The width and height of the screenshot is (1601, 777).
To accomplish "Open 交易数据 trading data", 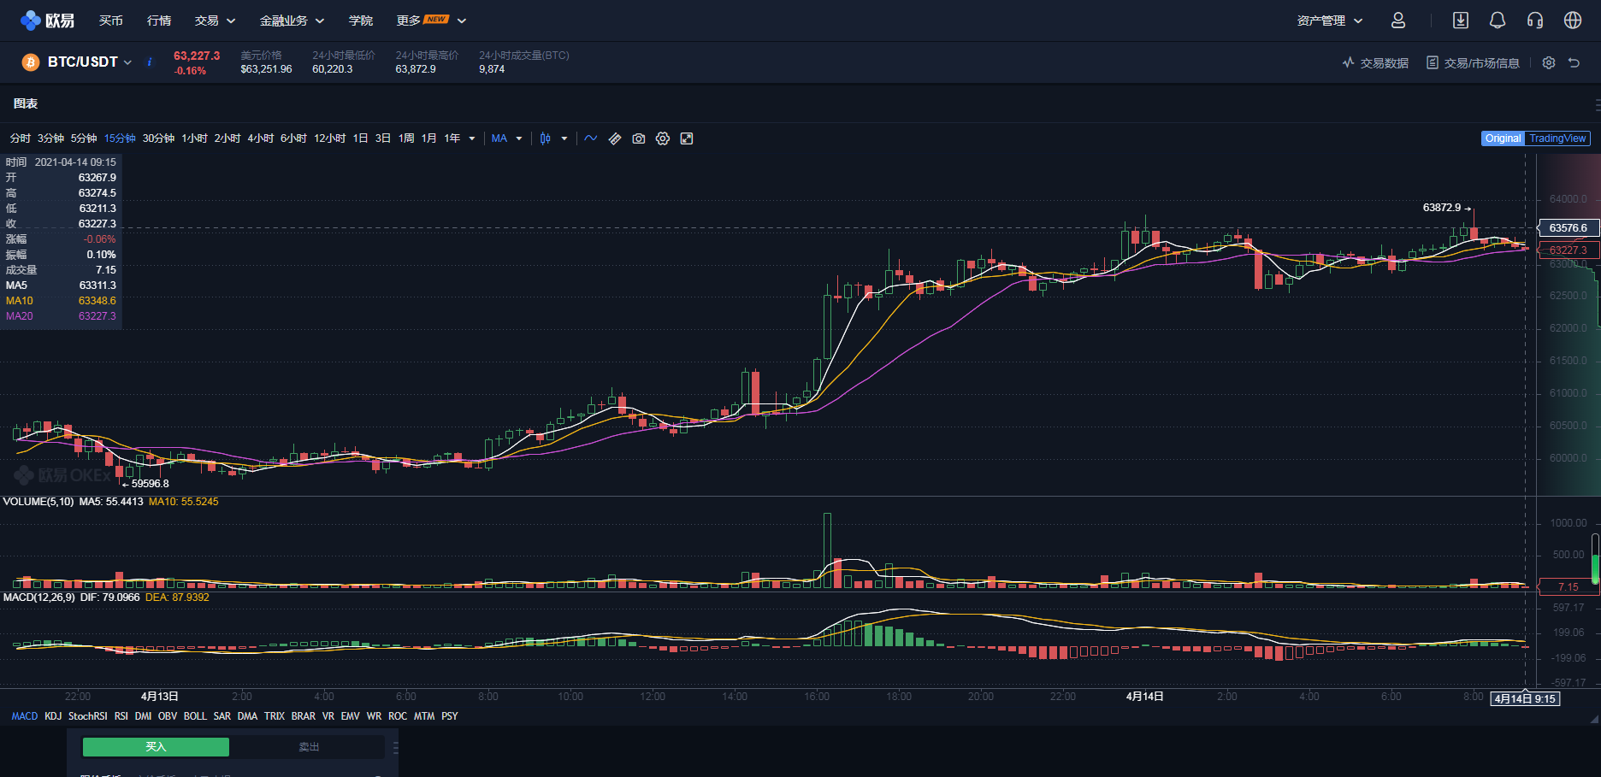I will (1375, 63).
